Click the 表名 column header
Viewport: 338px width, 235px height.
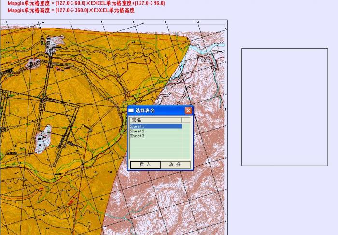(x=155, y=120)
